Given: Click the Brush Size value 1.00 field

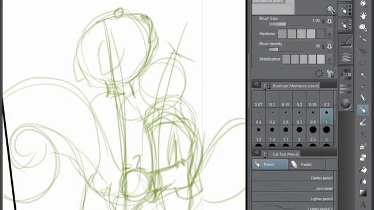Looking at the screenshot, I should (316, 21).
